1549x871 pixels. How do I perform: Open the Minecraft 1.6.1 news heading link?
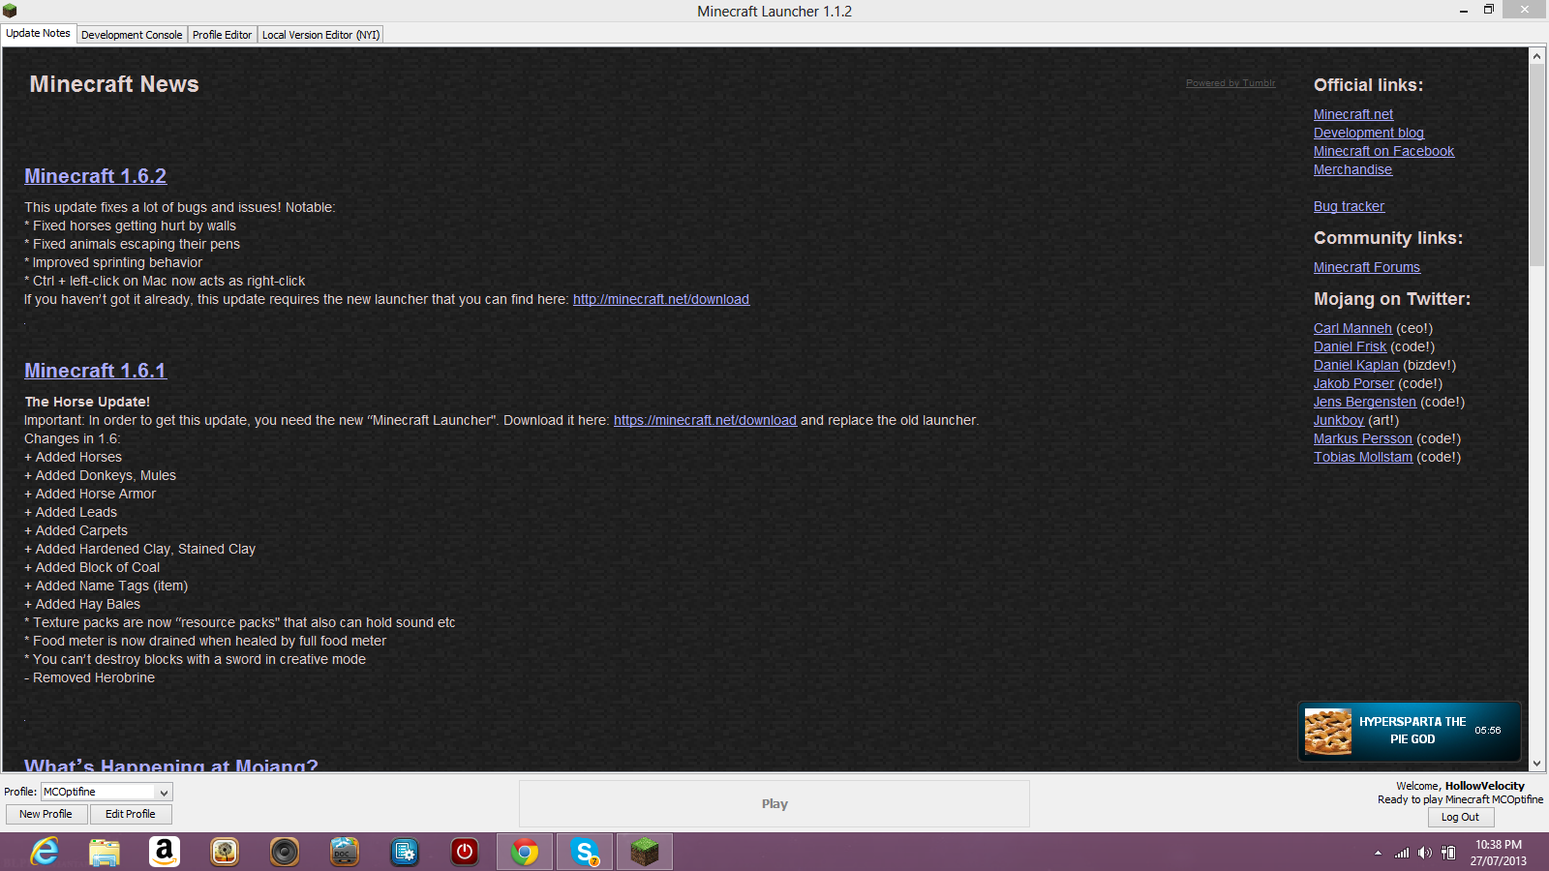point(96,371)
